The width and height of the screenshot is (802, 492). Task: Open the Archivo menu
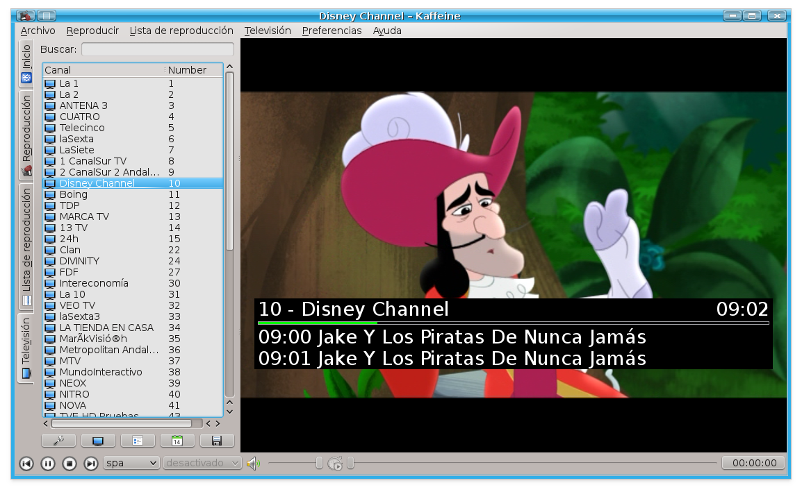[x=38, y=31]
